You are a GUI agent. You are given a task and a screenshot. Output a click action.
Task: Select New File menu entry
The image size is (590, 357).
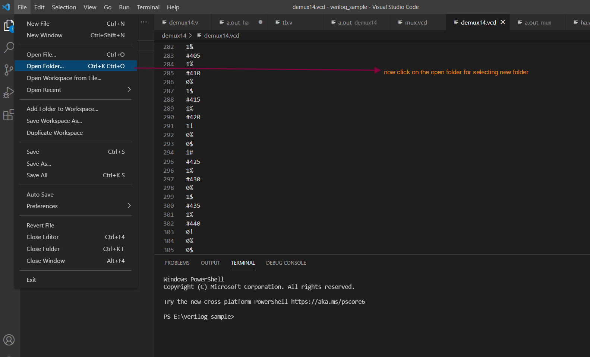(x=76, y=23)
